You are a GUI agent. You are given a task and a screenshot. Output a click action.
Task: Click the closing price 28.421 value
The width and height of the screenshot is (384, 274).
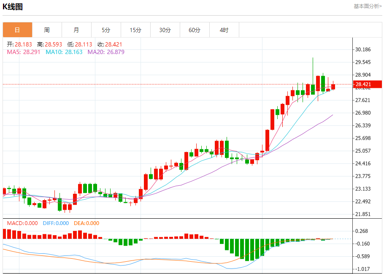coord(114,44)
